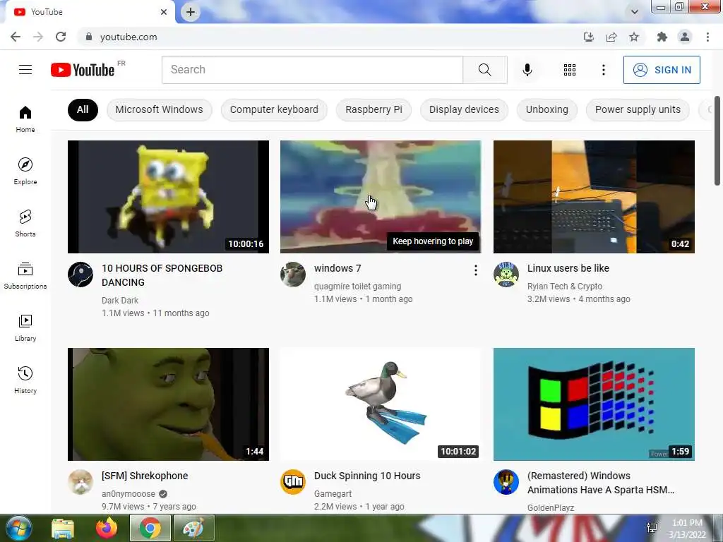This screenshot has height=542, width=723.
Task: Start voice search with the microphone
Action: pyautogui.click(x=527, y=70)
